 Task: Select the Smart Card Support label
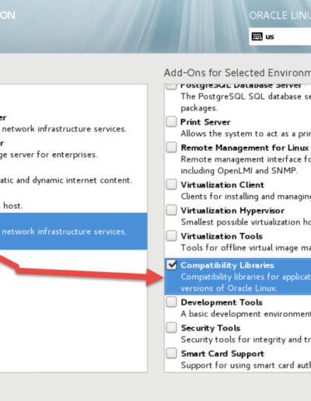click(222, 354)
